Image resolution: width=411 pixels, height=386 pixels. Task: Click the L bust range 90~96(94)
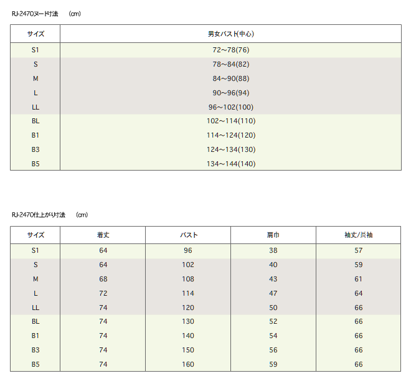tap(230, 93)
